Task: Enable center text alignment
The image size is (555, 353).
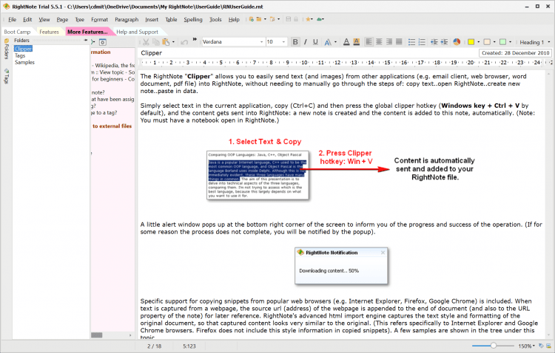Action: point(379,42)
